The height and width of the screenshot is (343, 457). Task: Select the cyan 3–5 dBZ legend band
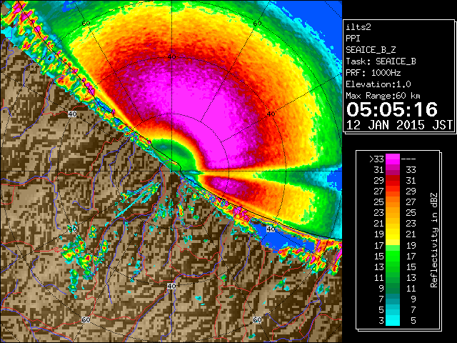click(x=393, y=320)
